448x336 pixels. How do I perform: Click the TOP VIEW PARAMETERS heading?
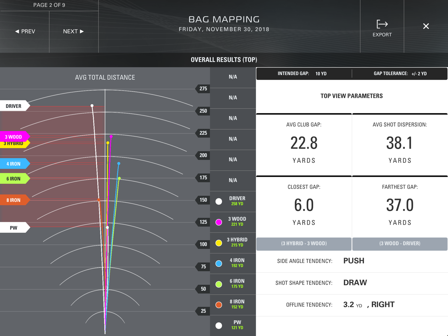(x=352, y=96)
